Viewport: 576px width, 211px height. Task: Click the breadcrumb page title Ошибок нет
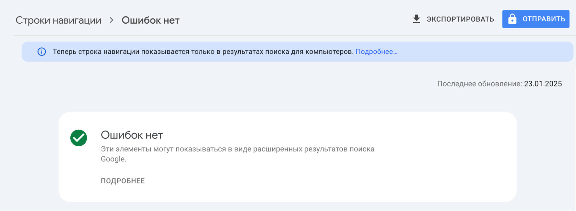coord(150,20)
